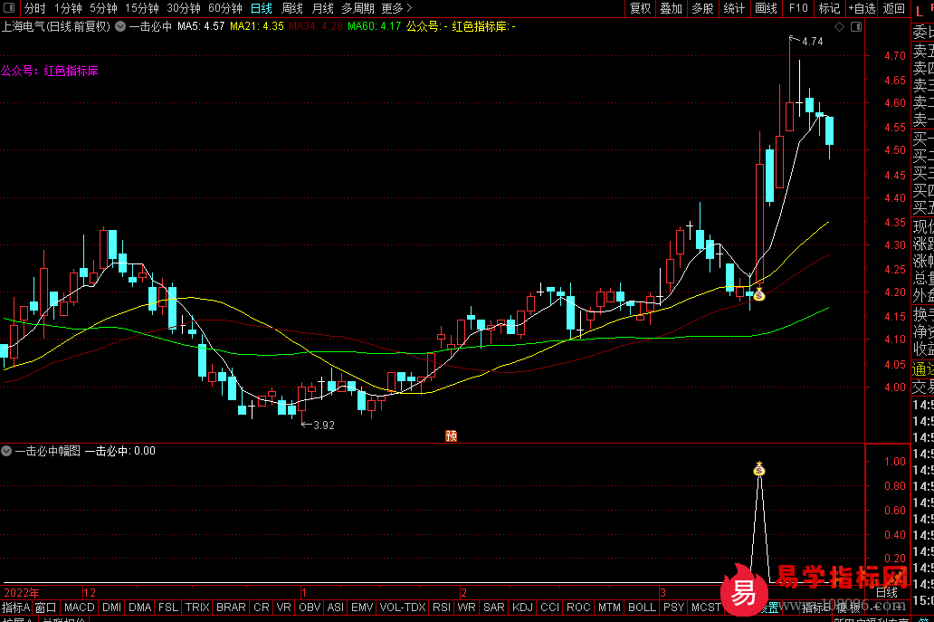The image size is (934, 622).
Task: Switch sub-chart to ASI indicator
Action: [336, 608]
